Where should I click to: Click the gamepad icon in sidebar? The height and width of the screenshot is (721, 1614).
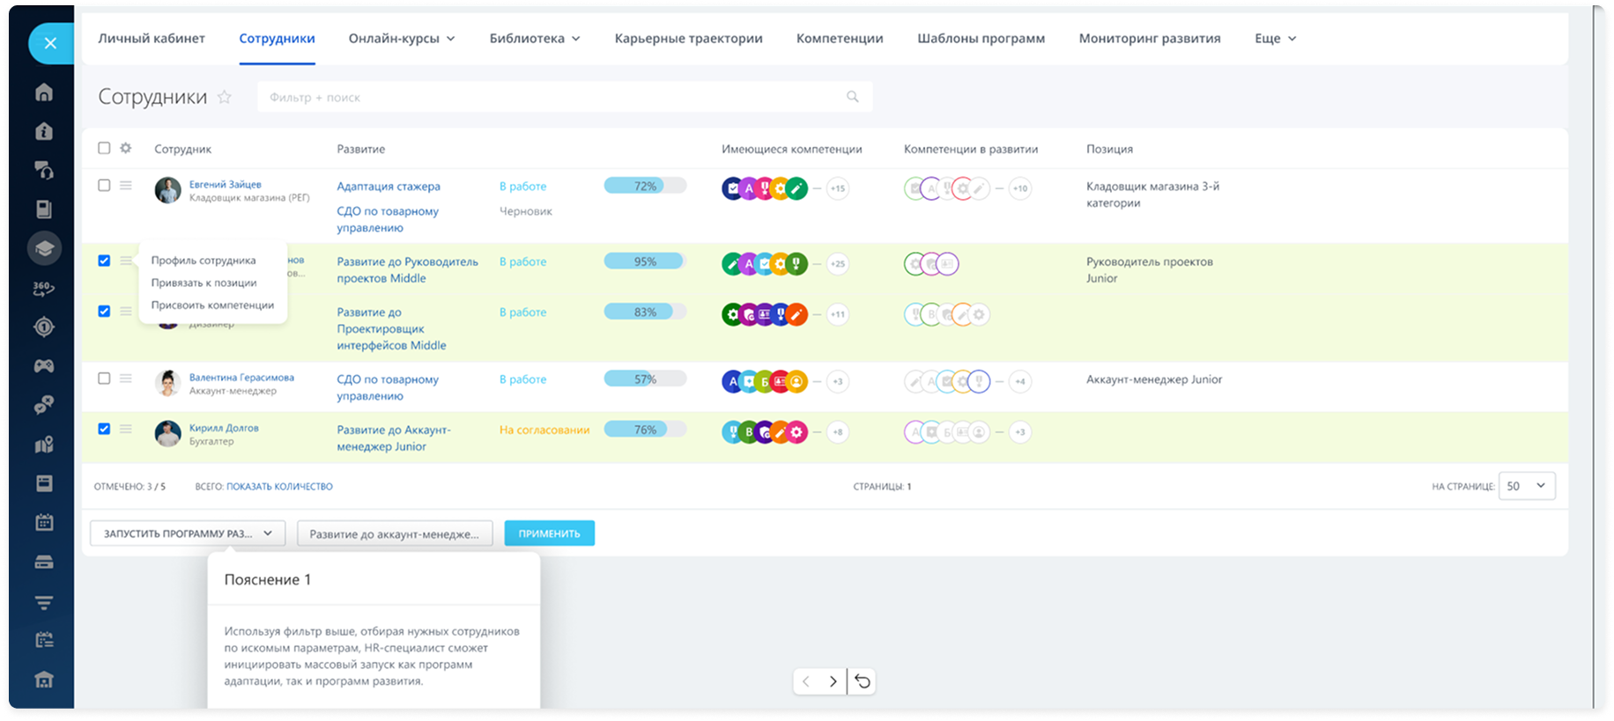click(44, 365)
